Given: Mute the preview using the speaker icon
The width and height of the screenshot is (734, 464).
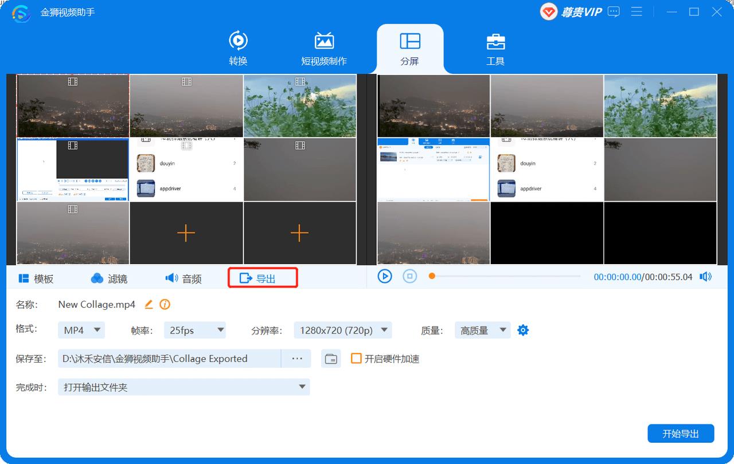Looking at the screenshot, I should pos(705,277).
